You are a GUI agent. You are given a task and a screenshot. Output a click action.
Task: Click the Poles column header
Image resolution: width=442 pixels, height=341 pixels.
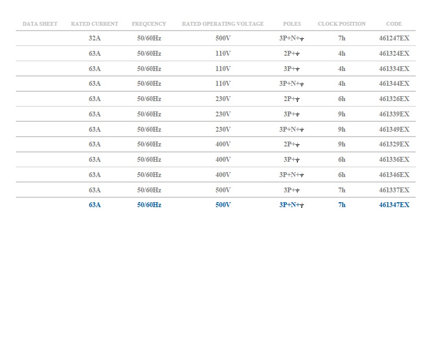pos(291,24)
